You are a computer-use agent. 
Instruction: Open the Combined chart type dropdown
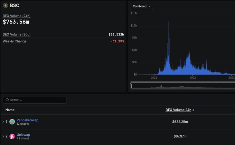pos(142,7)
